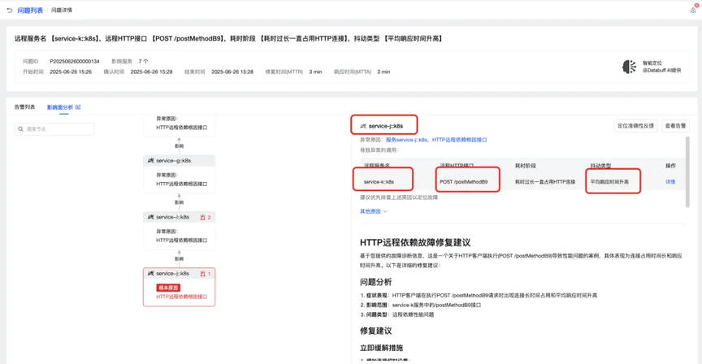702x364 pixels.
Task: Open the 详情 link in the call table row
Action: pyautogui.click(x=670, y=182)
